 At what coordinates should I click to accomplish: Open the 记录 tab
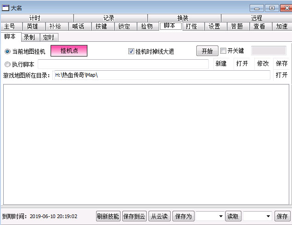click(x=111, y=18)
